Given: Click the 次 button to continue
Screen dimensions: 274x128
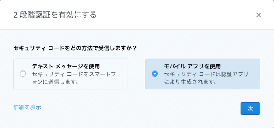Looking at the screenshot, I should (250, 108).
